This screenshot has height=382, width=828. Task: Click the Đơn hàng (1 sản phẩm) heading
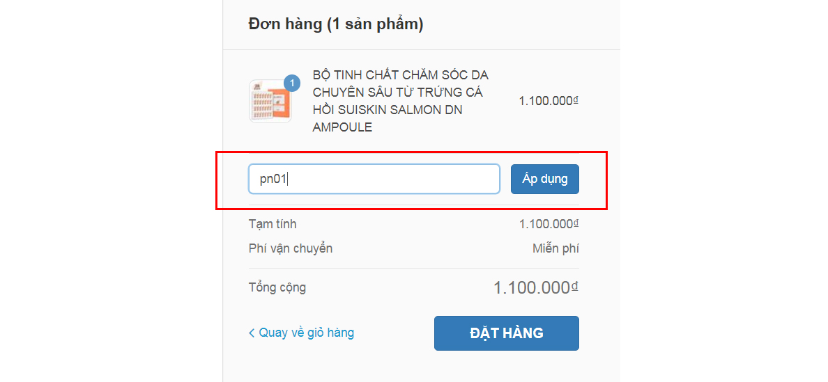point(336,24)
